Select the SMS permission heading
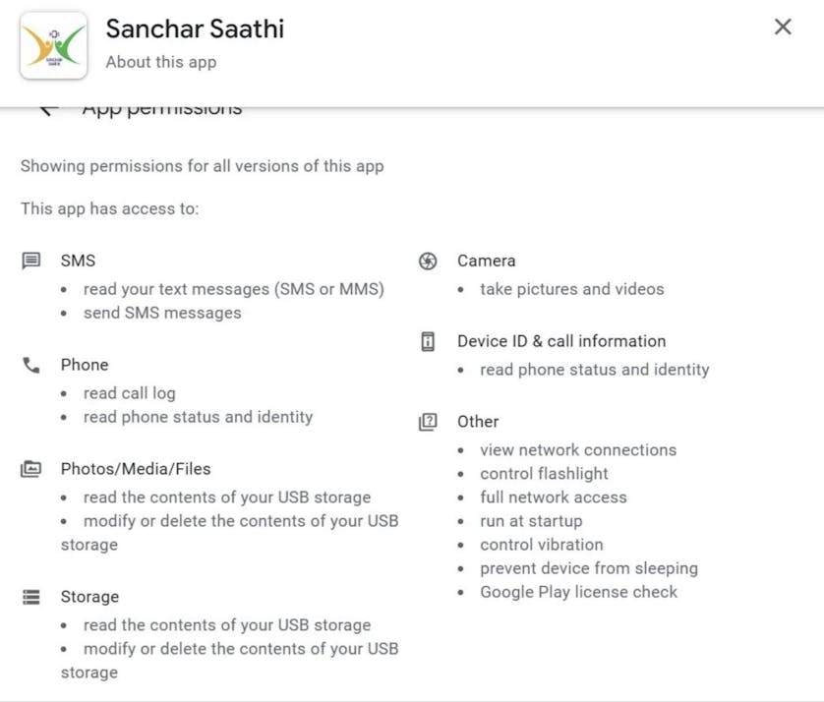 pos(78,261)
